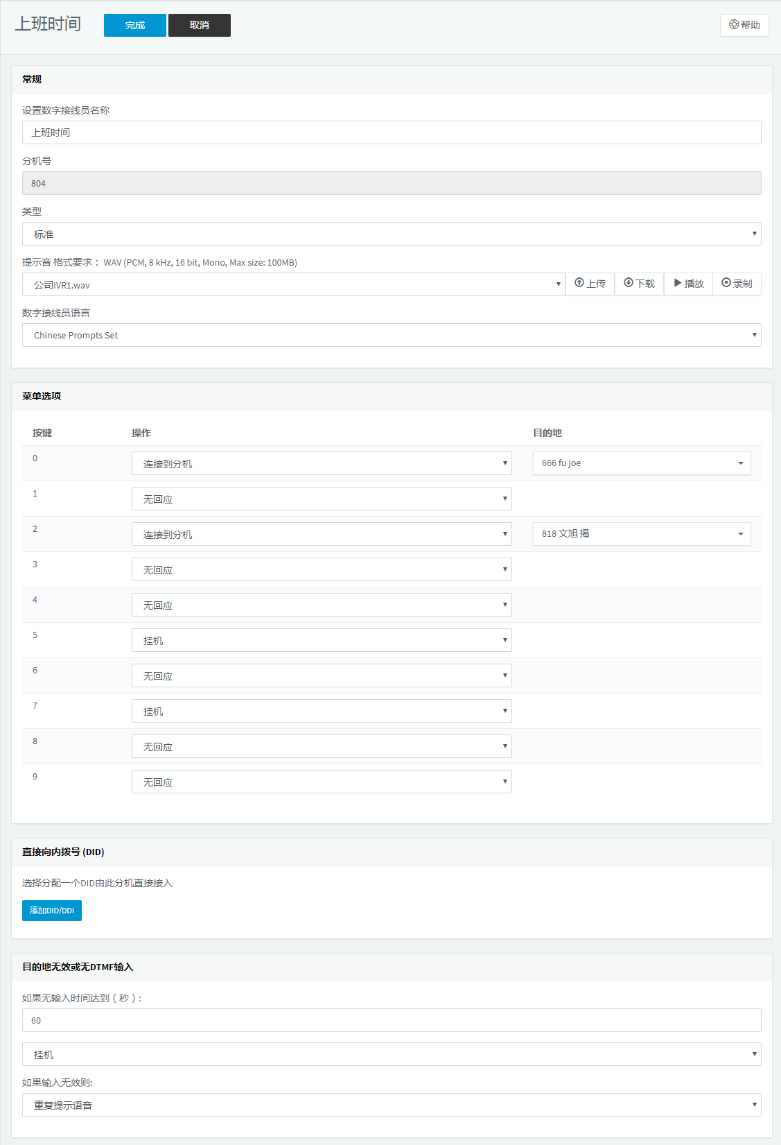Click the 取消 (Cancel) button

click(x=200, y=25)
